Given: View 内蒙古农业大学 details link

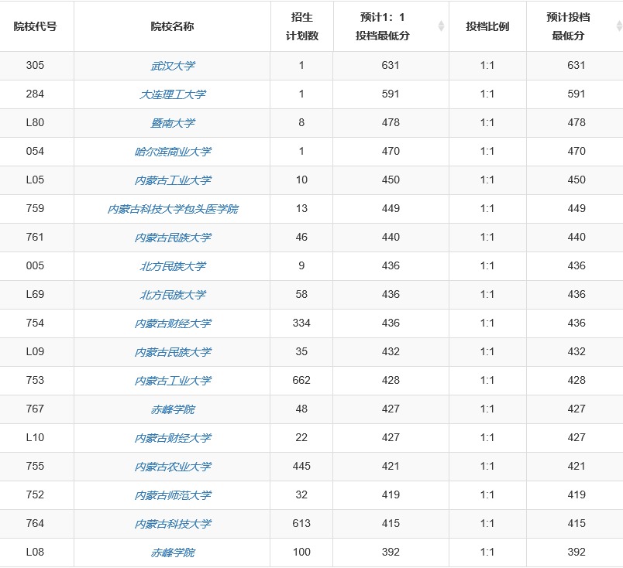Looking at the screenshot, I should tap(172, 467).
